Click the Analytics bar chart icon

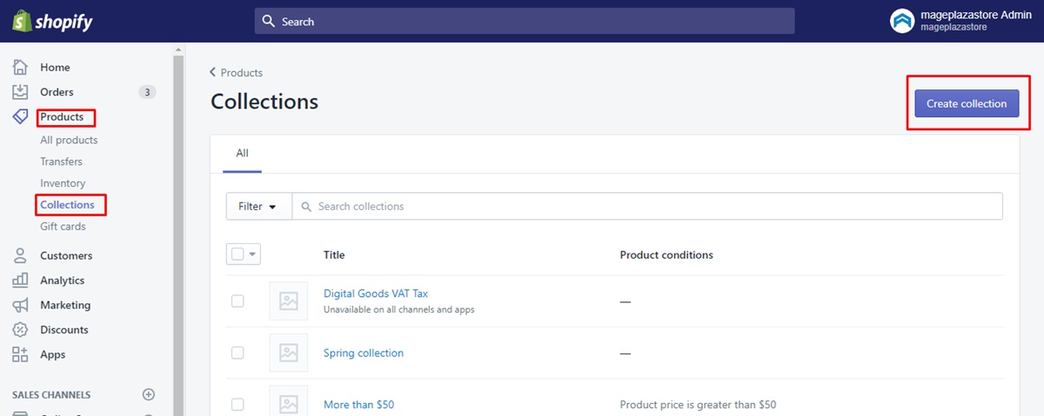point(20,281)
